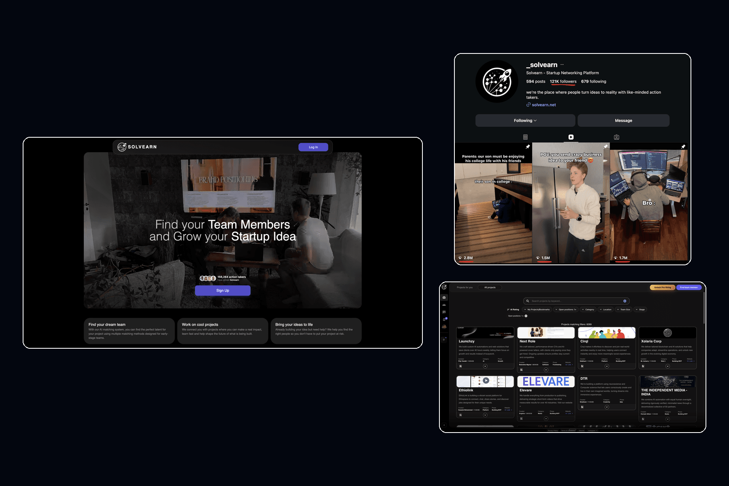
Task: Click the Sign Up button on the hero
Action: 223,290
